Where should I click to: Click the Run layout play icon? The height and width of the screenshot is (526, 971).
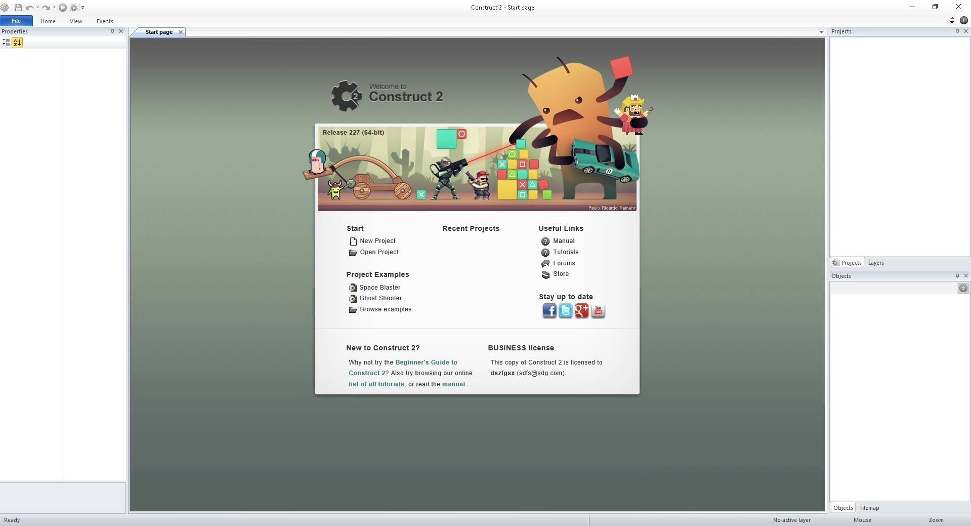(x=63, y=8)
